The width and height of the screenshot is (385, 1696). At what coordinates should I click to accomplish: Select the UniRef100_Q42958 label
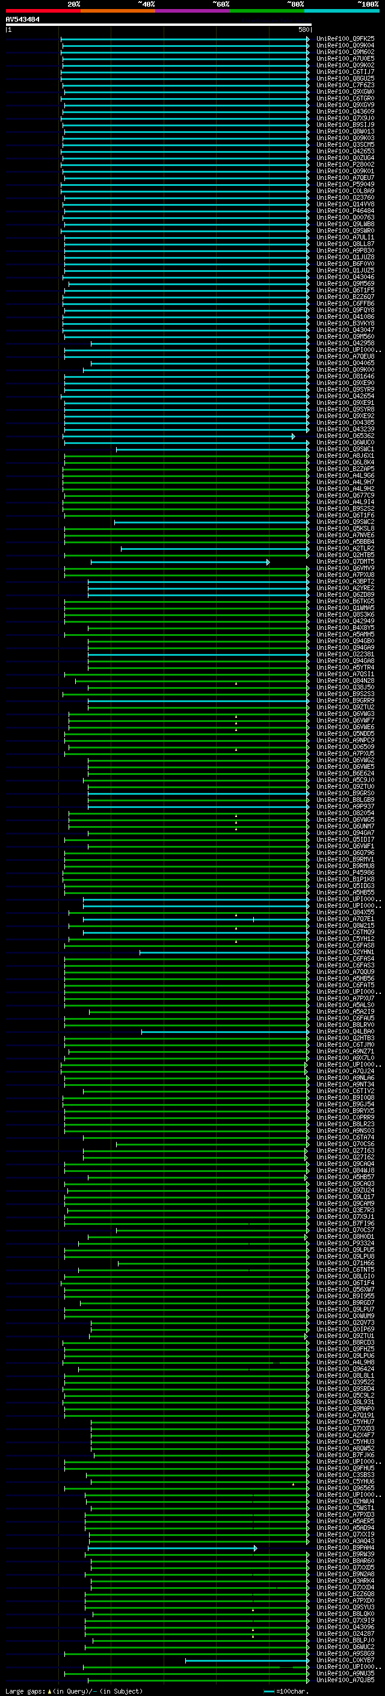tap(345, 344)
